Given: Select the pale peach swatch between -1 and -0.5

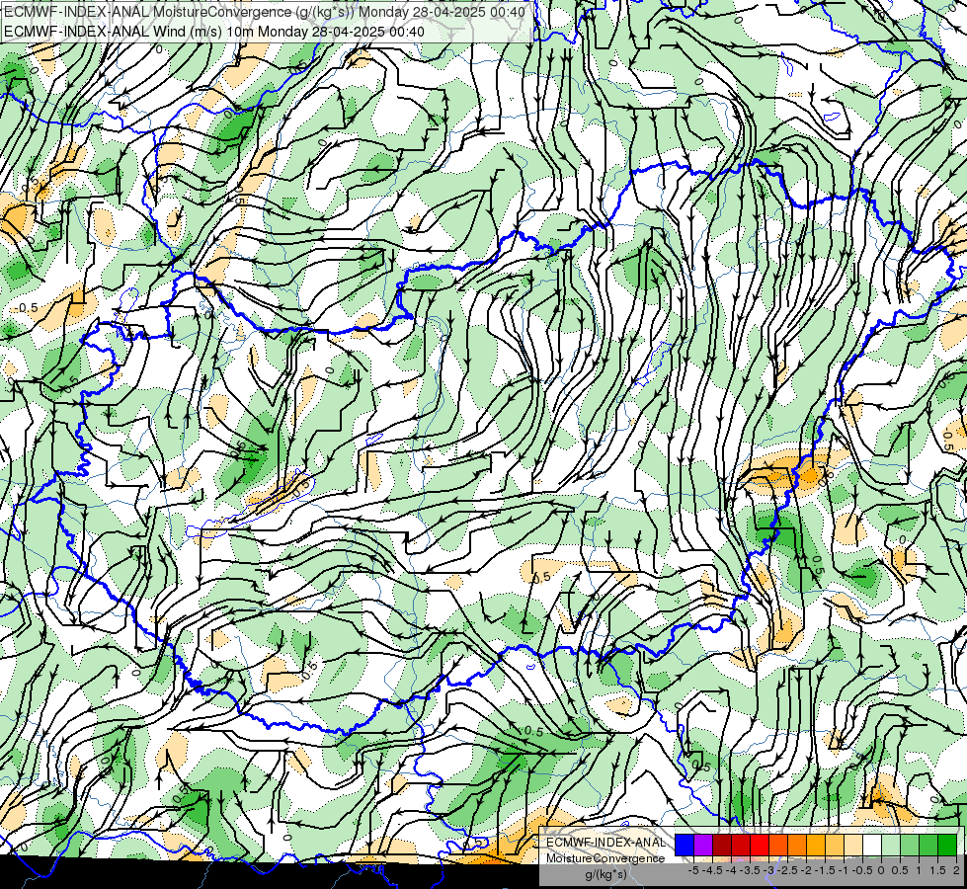Looking at the screenshot, I should click(x=853, y=846).
